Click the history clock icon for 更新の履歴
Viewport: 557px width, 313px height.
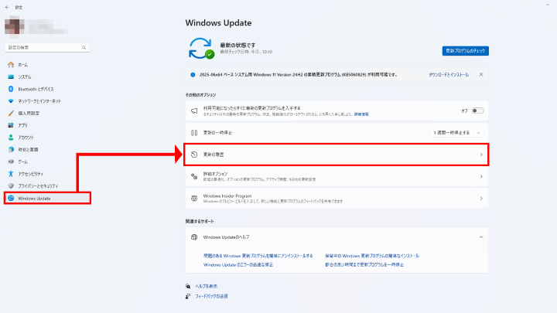(x=194, y=155)
